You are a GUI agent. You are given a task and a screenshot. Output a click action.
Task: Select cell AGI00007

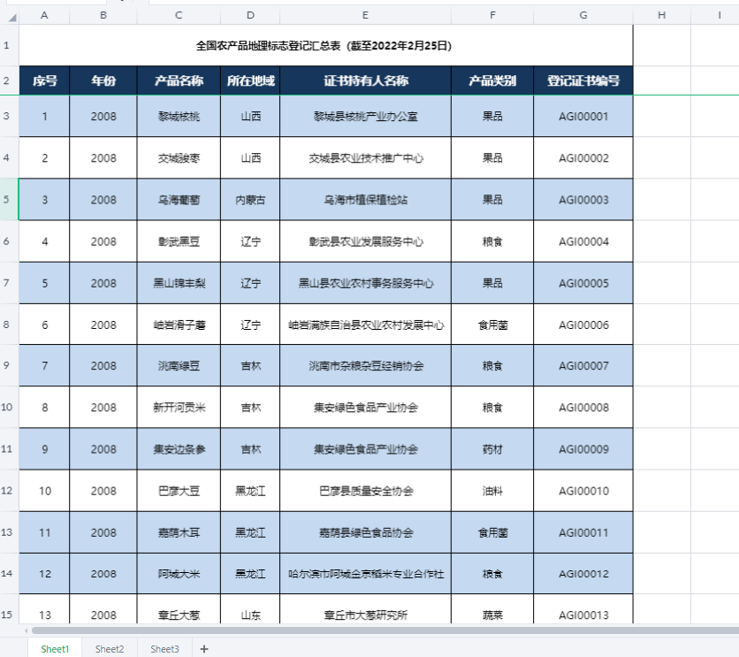(583, 365)
